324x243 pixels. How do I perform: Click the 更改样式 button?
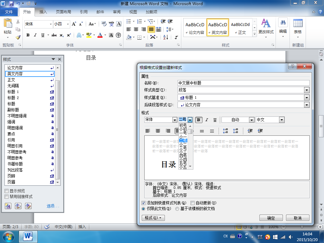click(x=266, y=28)
